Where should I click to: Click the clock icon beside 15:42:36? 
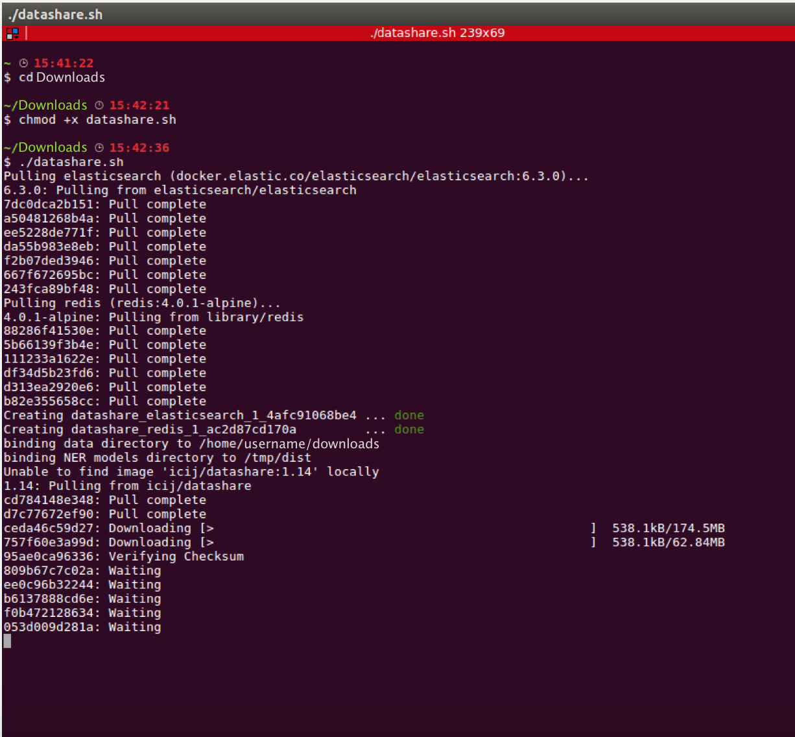coord(99,148)
